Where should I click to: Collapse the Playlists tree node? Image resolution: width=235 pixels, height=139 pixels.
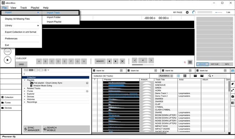(x=25, y=80)
